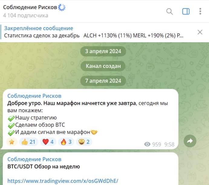This screenshot has height=185, width=209.
Task: Toggle the right sidebar panel icon
Action: click(x=186, y=11)
